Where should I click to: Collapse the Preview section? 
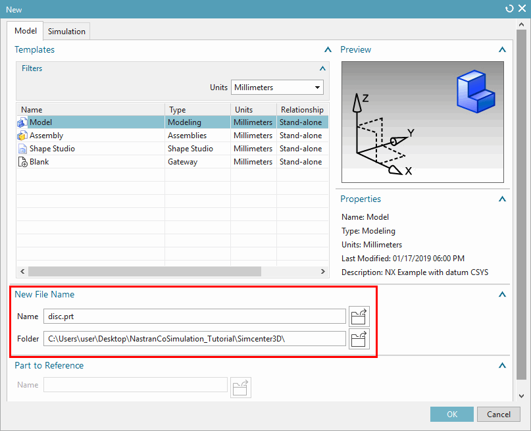[x=502, y=49]
